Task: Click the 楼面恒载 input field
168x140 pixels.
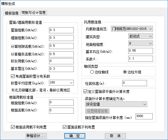Action: point(61,102)
